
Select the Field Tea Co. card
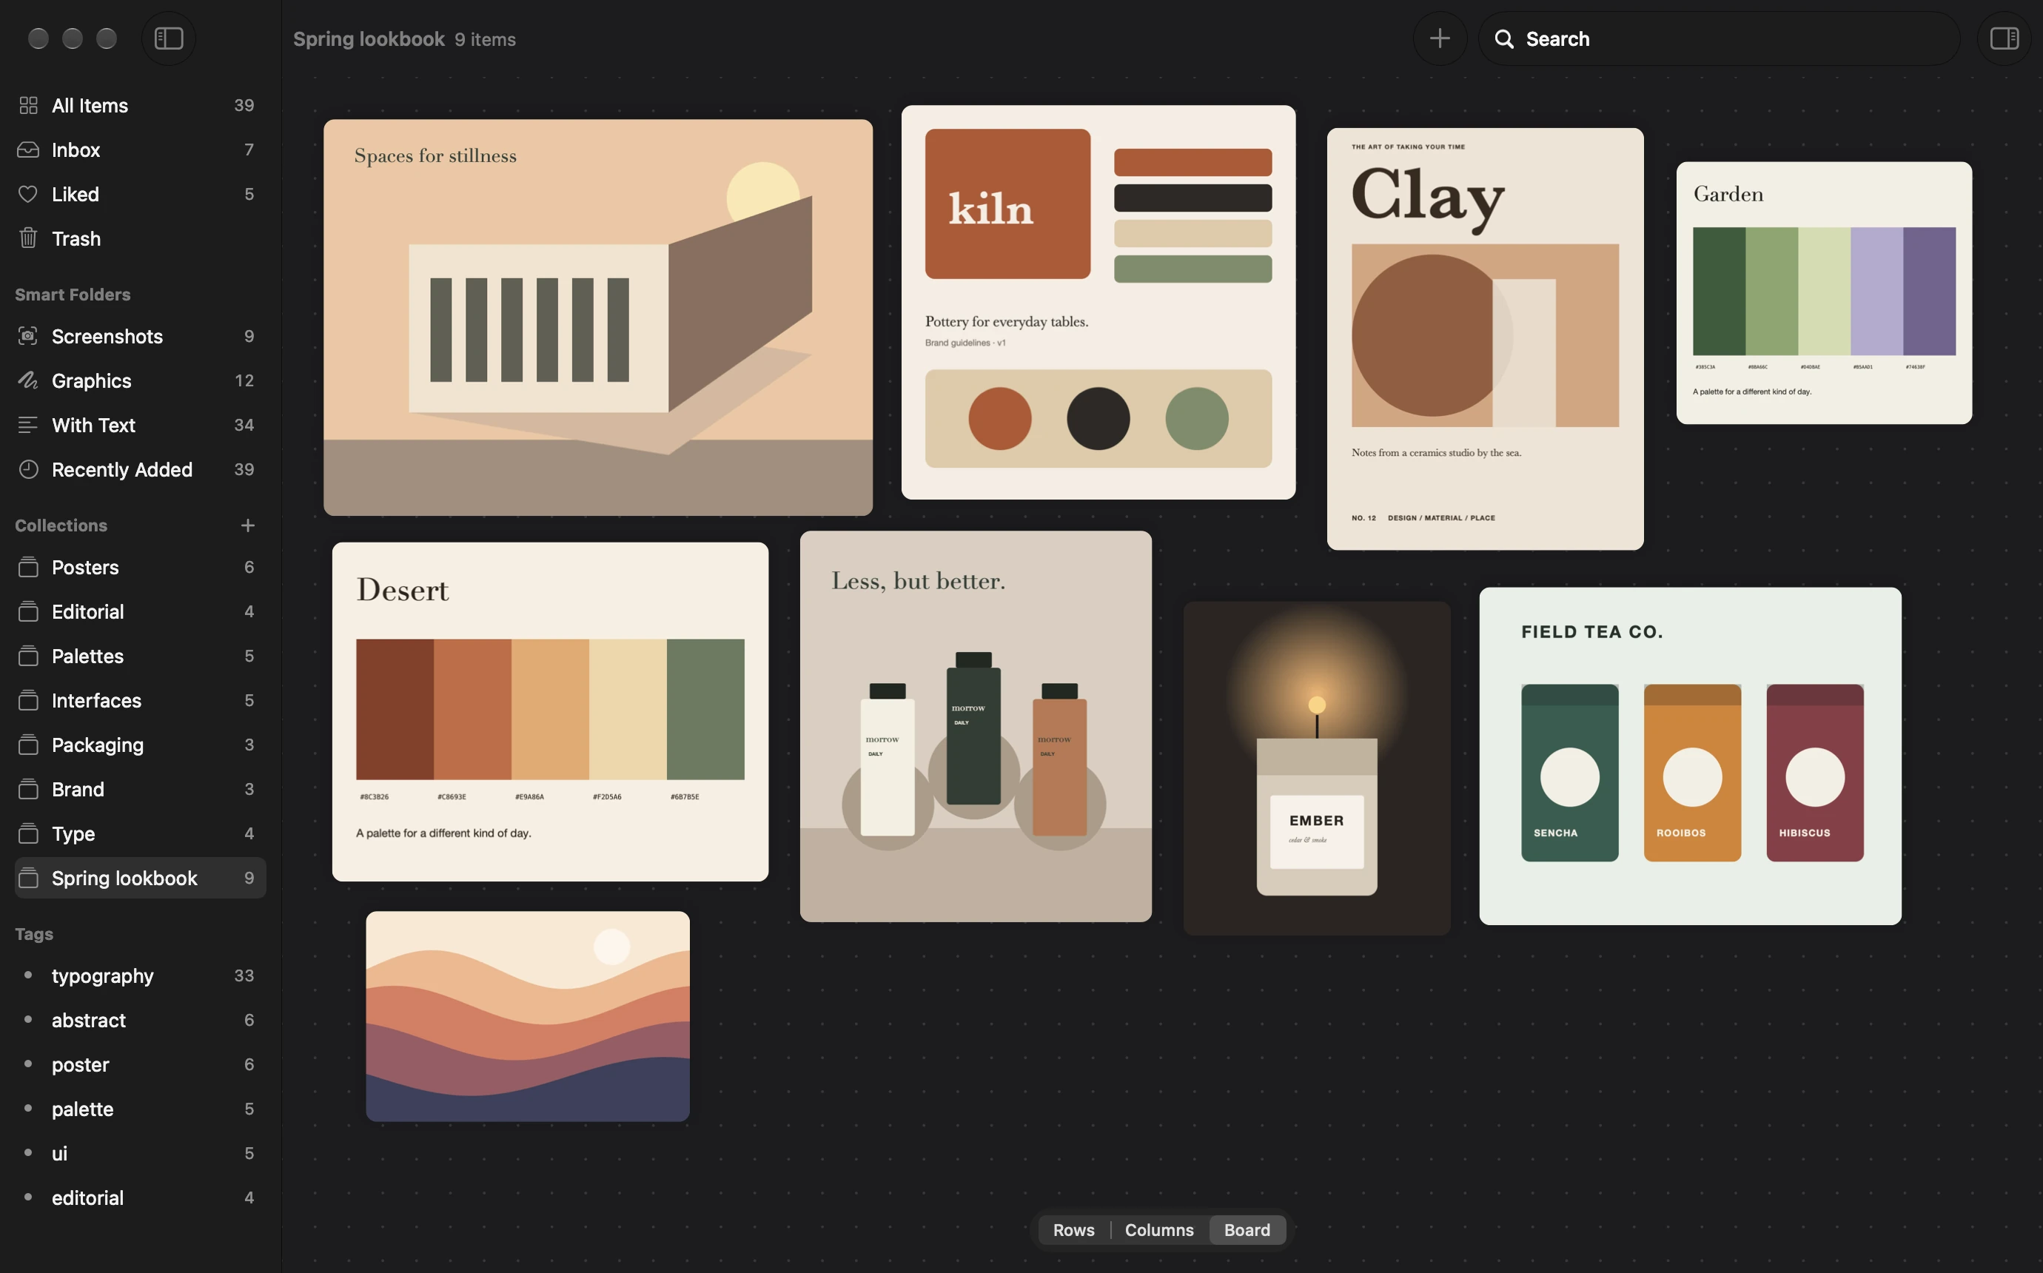pos(1689,756)
